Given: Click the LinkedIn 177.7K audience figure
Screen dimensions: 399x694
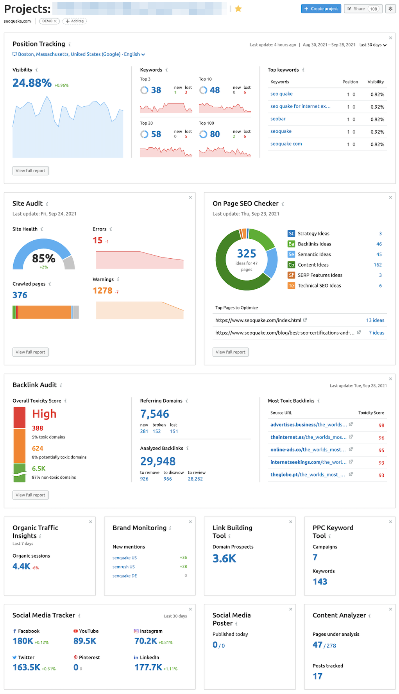Looking at the screenshot, I should pyautogui.click(x=148, y=667).
